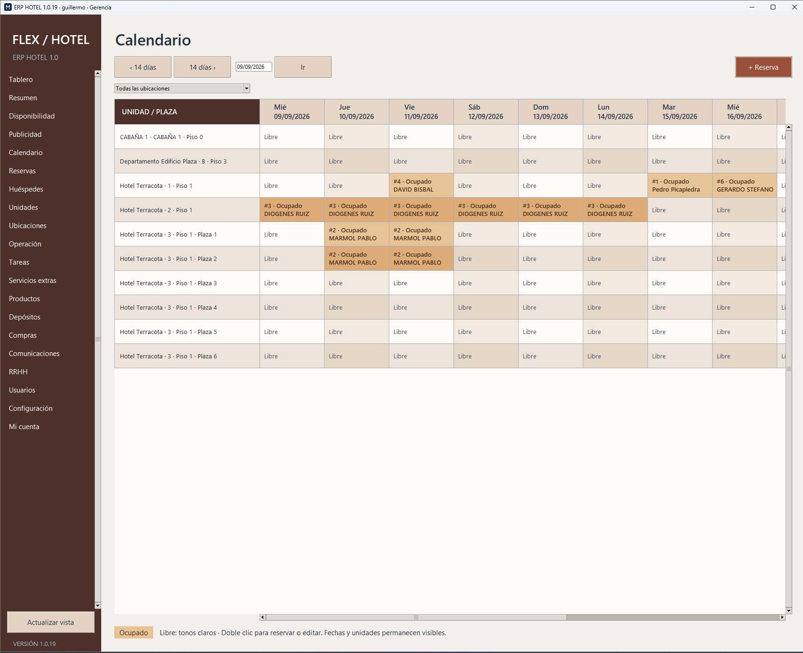Click sidebar scrollbar up arrow
This screenshot has height=653, width=803.
click(x=97, y=74)
